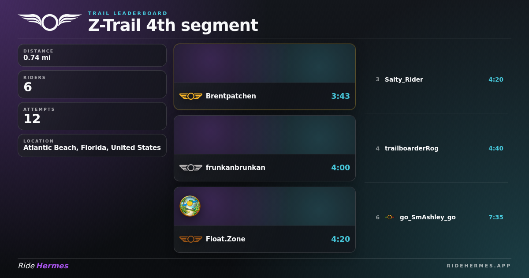This screenshot has height=278, width=529.
Task: Click the winged Hermes logo in the header
Action: click(50, 22)
